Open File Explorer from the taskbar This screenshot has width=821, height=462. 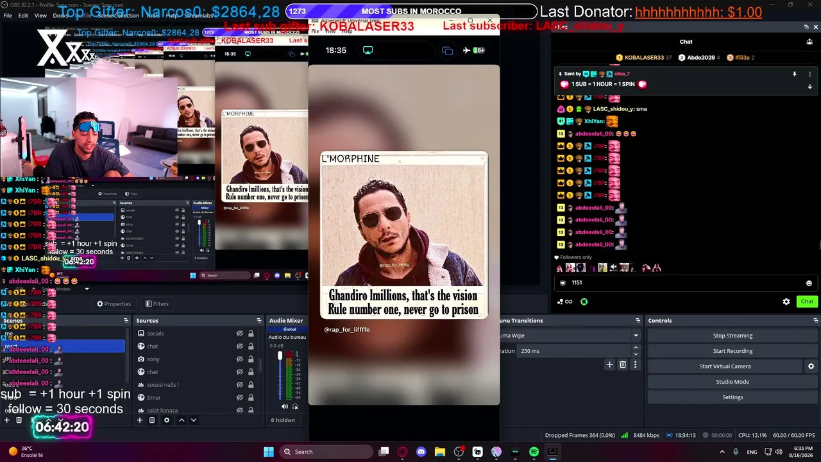440,452
